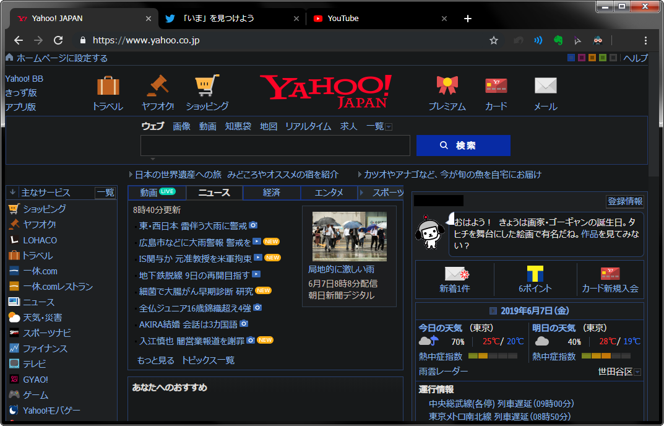Switch to the エンタメ tab
The height and width of the screenshot is (426, 664).
click(329, 193)
